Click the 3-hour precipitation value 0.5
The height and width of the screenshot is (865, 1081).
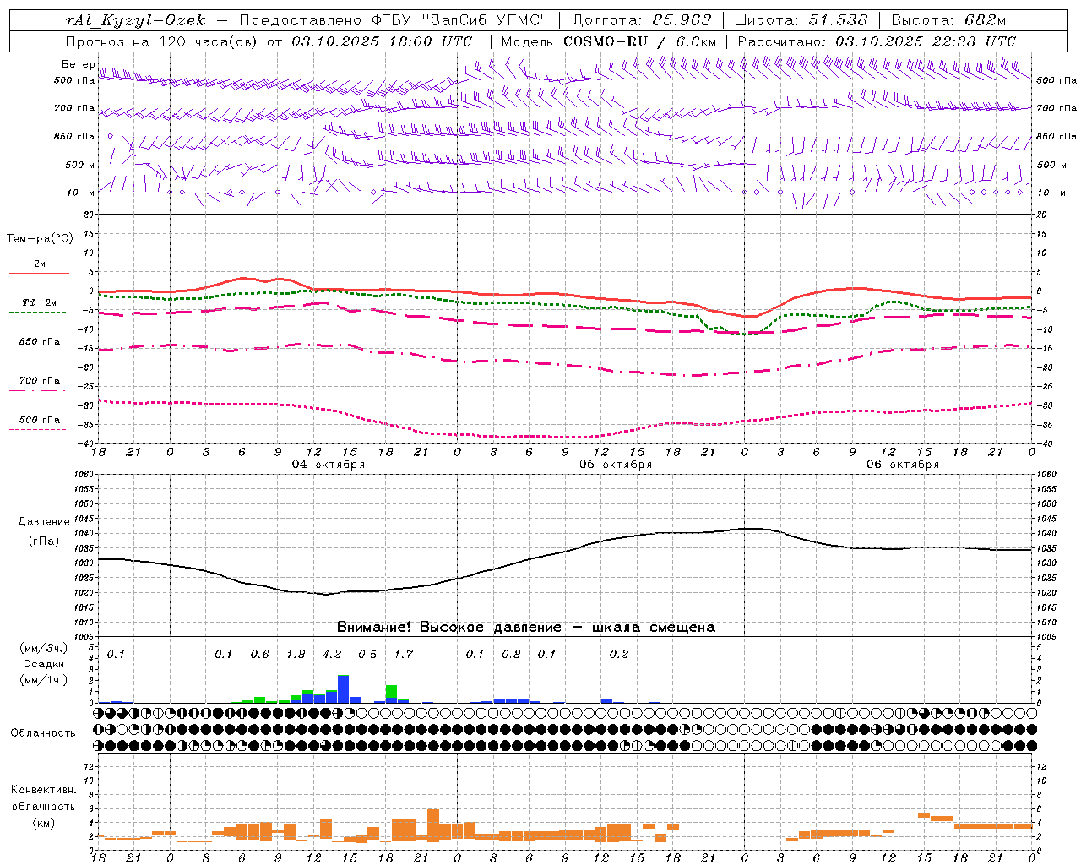[367, 654]
